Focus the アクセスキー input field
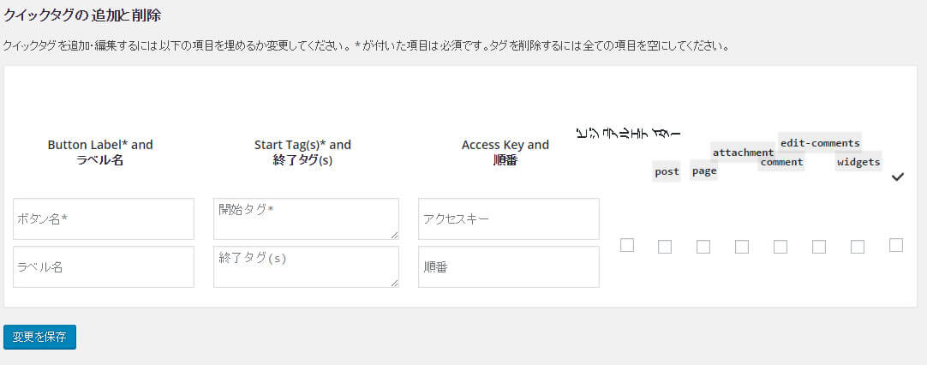This screenshot has height=365, width=927. coord(509,219)
